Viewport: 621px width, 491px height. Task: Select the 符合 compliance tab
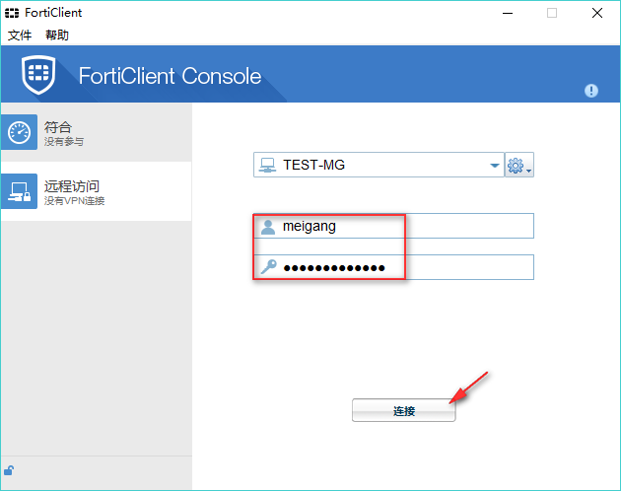click(97, 132)
